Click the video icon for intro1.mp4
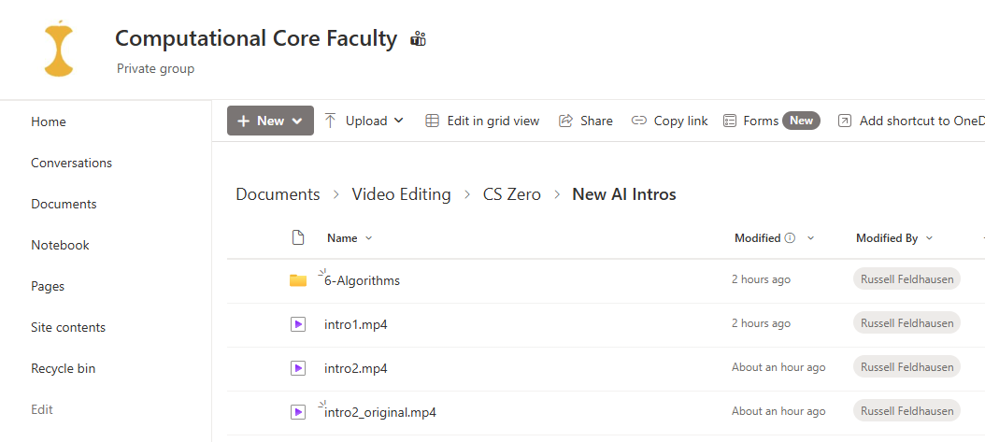Image resolution: width=985 pixels, height=442 pixels. pyautogui.click(x=298, y=324)
